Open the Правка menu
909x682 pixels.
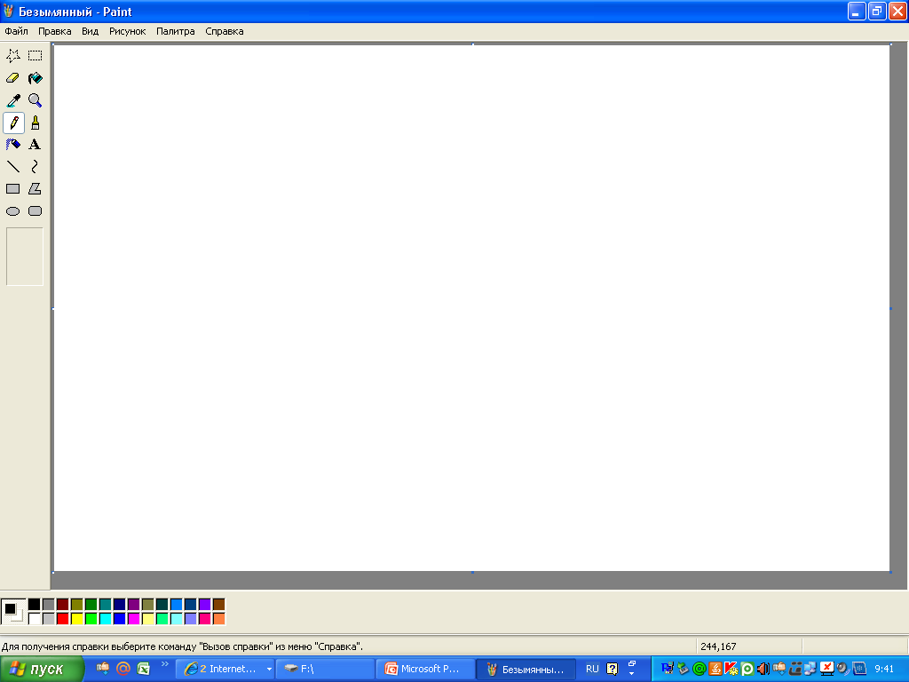tap(54, 31)
